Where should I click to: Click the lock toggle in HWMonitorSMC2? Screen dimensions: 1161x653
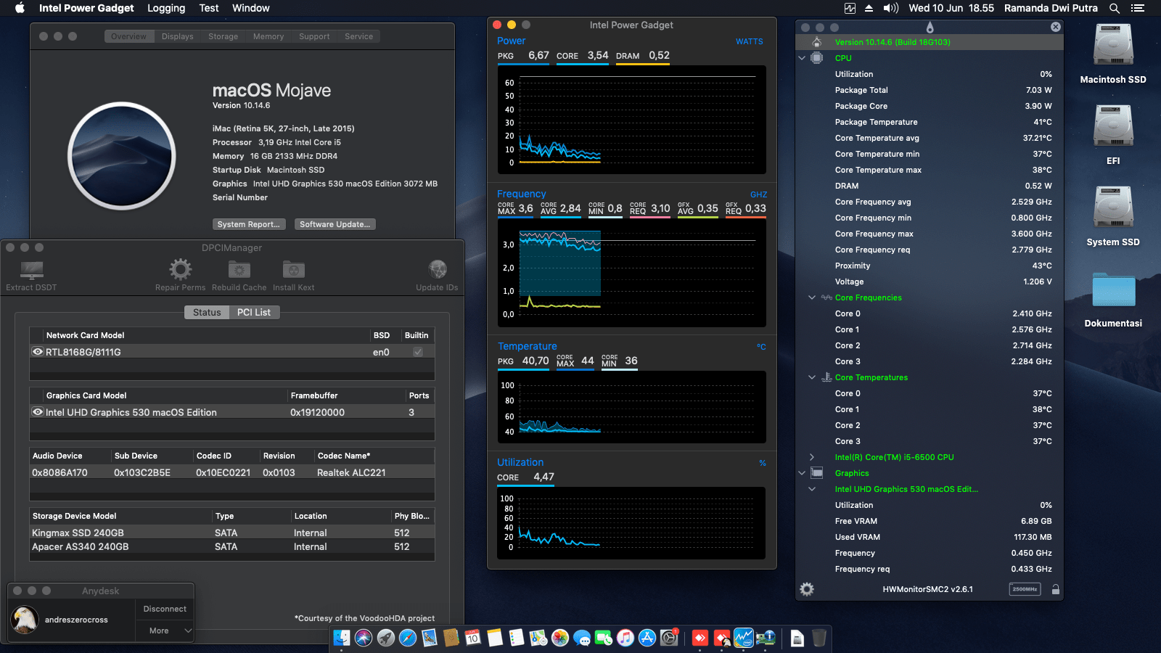(1056, 589)
